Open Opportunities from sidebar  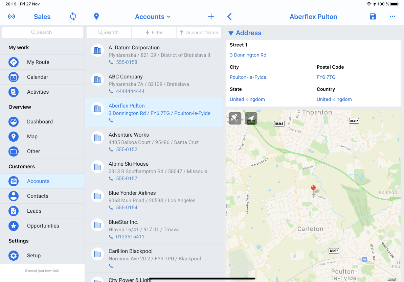pos(42,226)
